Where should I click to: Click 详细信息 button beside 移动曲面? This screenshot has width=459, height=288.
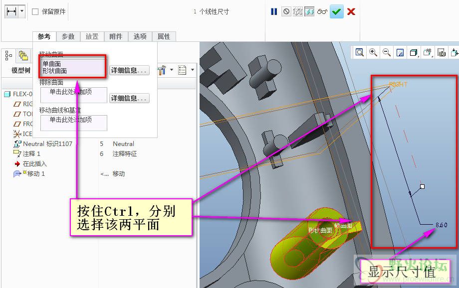[x=129, y=70]
